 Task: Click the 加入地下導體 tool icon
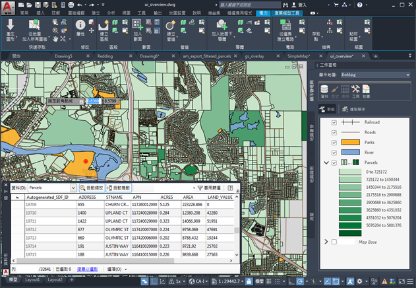(220, 28)
